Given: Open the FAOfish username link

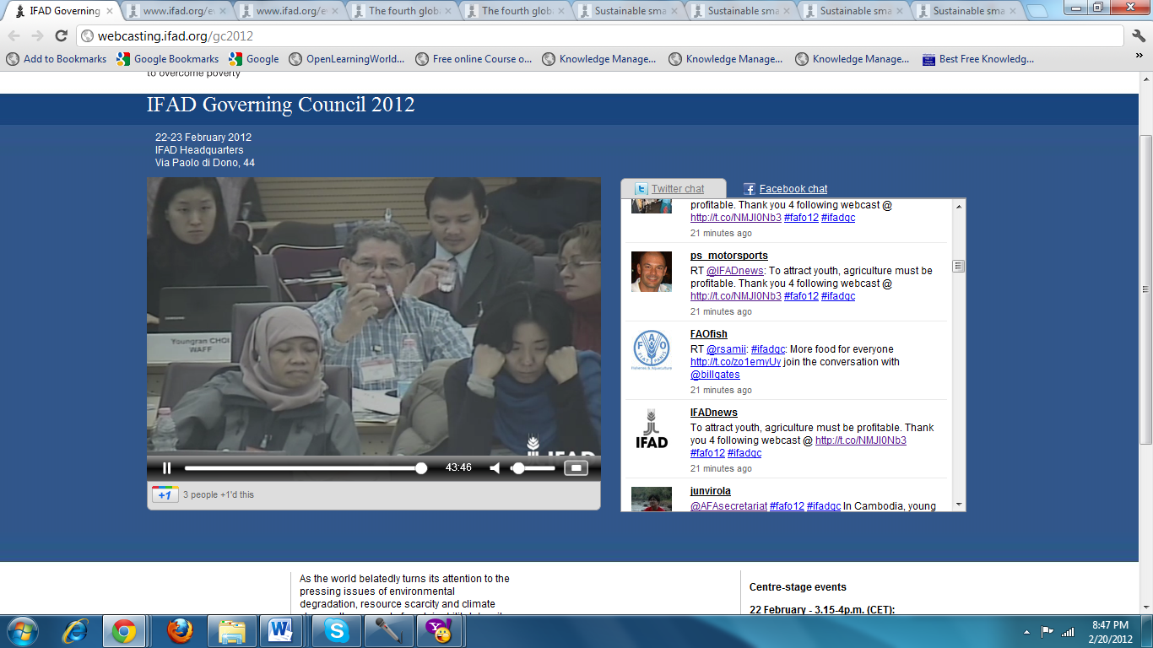Looking at the screenshot, I should click(709, 334).
